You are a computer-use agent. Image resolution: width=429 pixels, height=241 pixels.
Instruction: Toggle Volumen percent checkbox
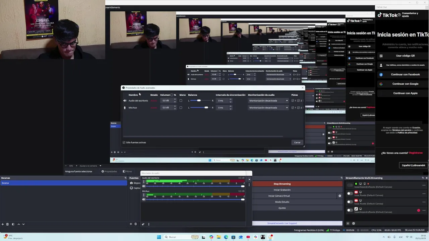pos(172,95)
